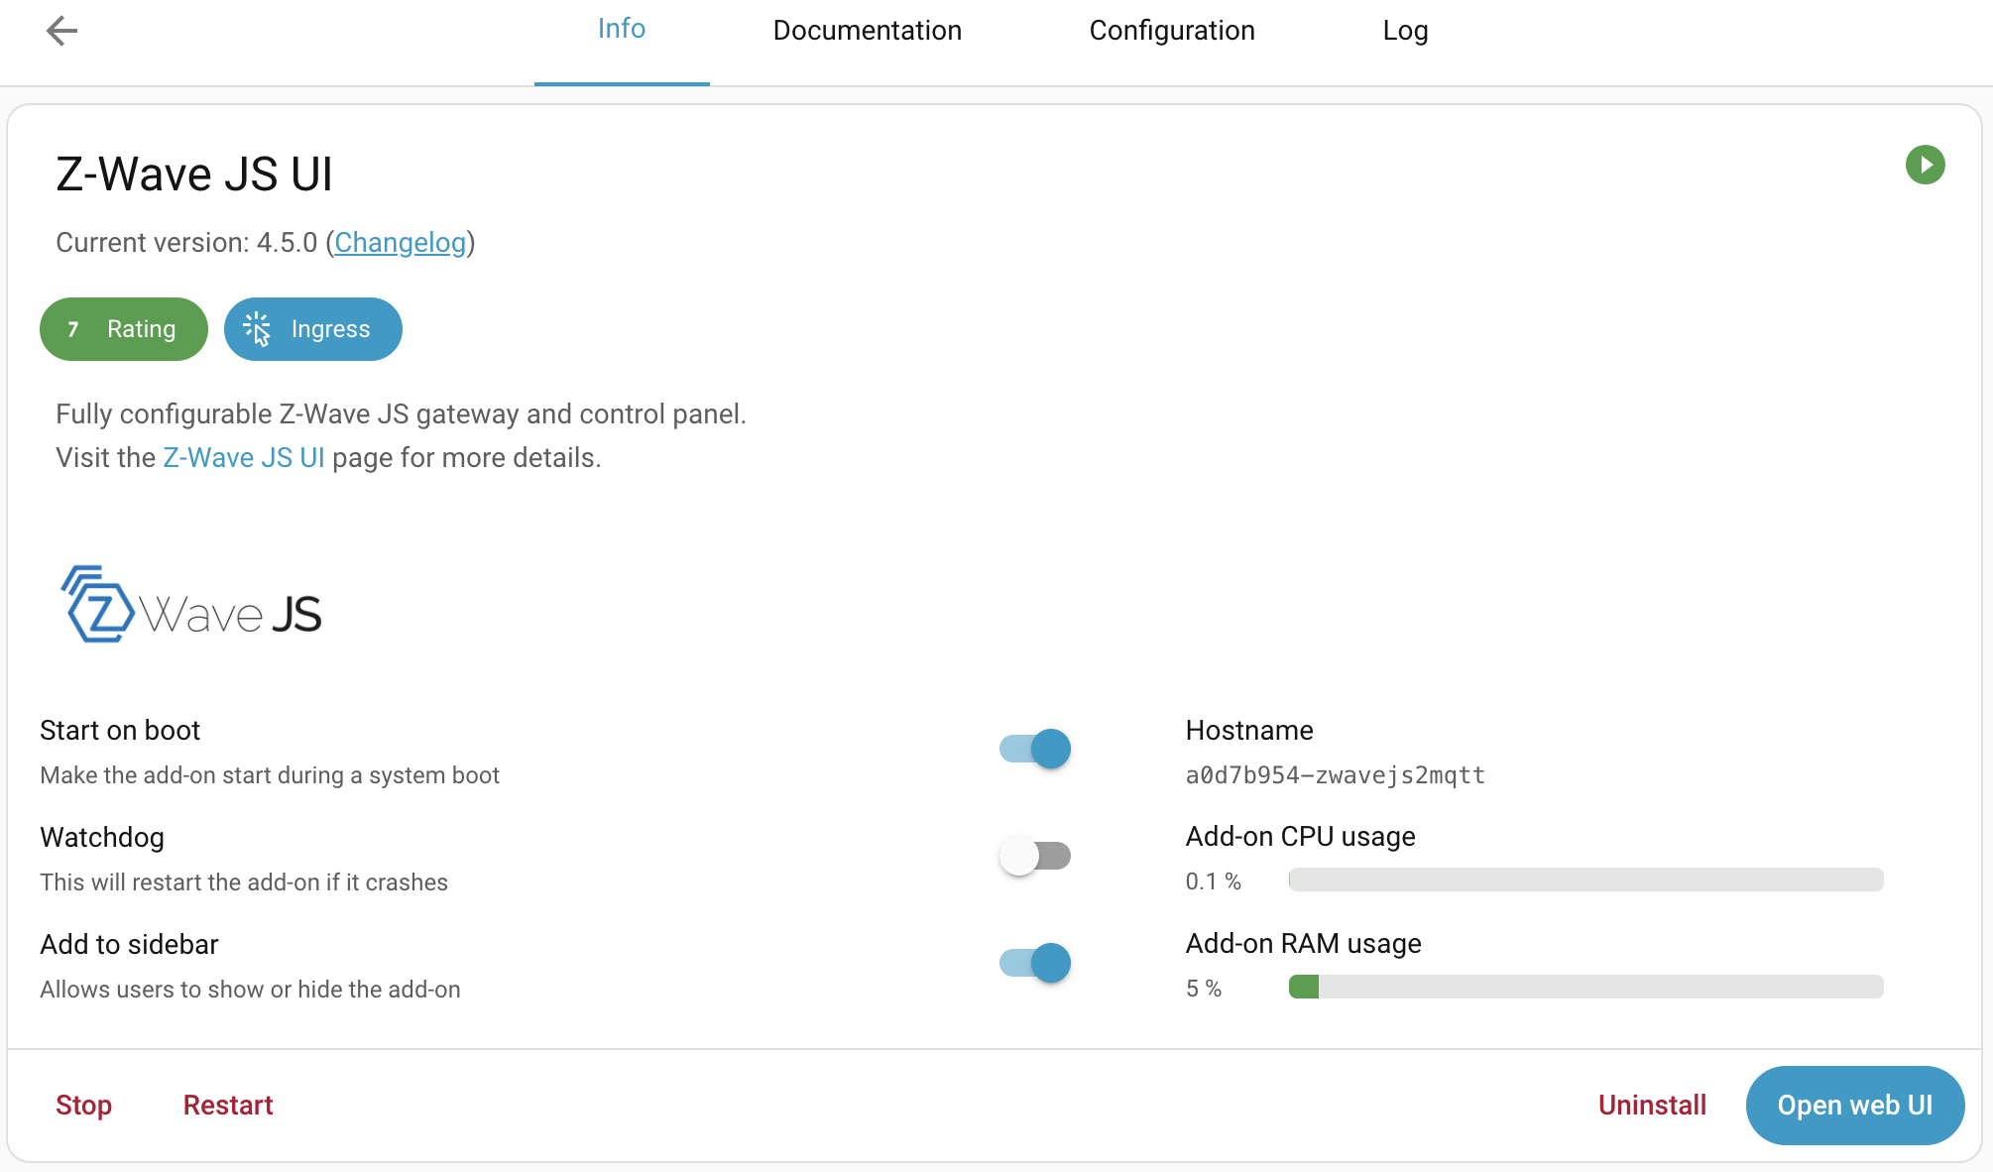
Task: Click the Ingress cursor icon chip
Action: tap(312, 329)
